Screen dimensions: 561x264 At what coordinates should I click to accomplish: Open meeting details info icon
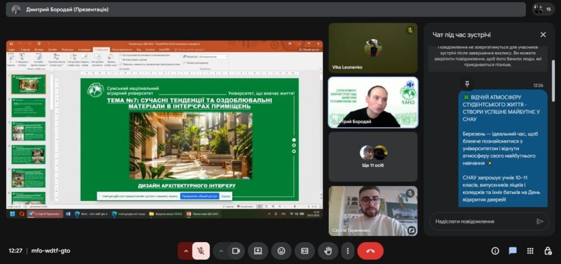[495, 251]
